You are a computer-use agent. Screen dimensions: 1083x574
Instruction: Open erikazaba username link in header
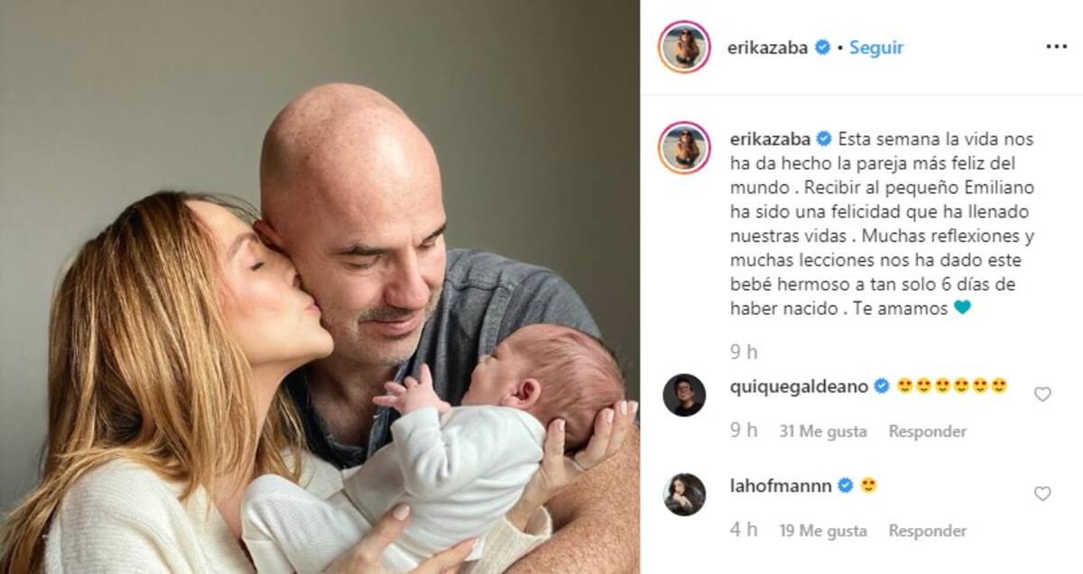click(768, 48)
